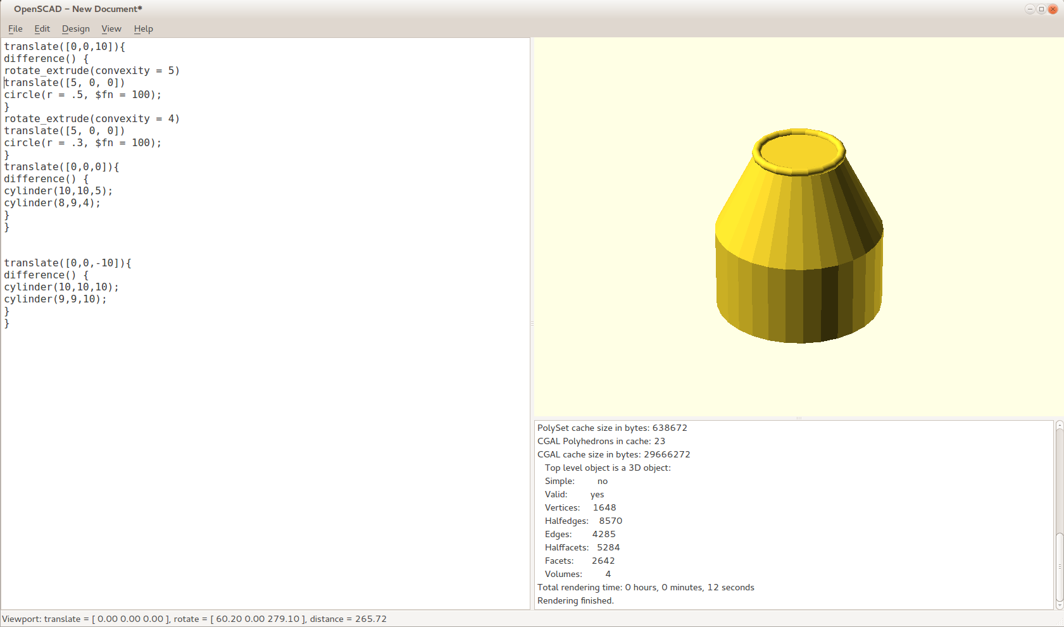Click the 'cylinder(8,9,4);' line
This screenshot has height=627, width=1064.
(53, 202)
